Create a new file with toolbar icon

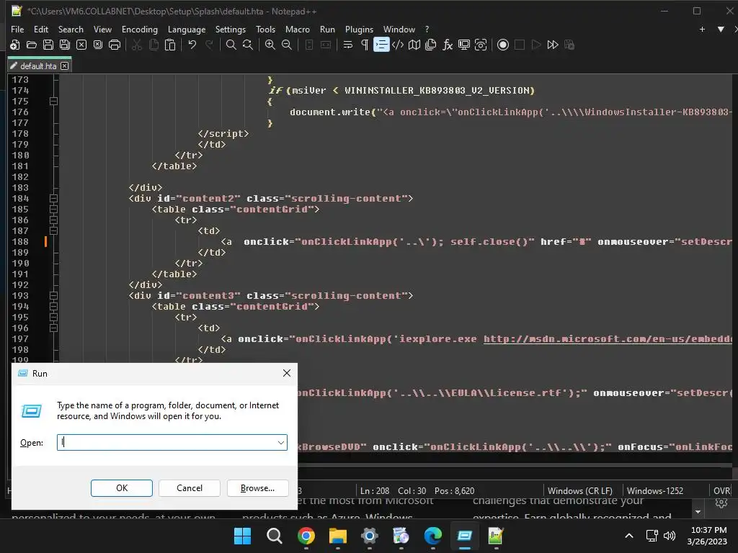[14, 45]
